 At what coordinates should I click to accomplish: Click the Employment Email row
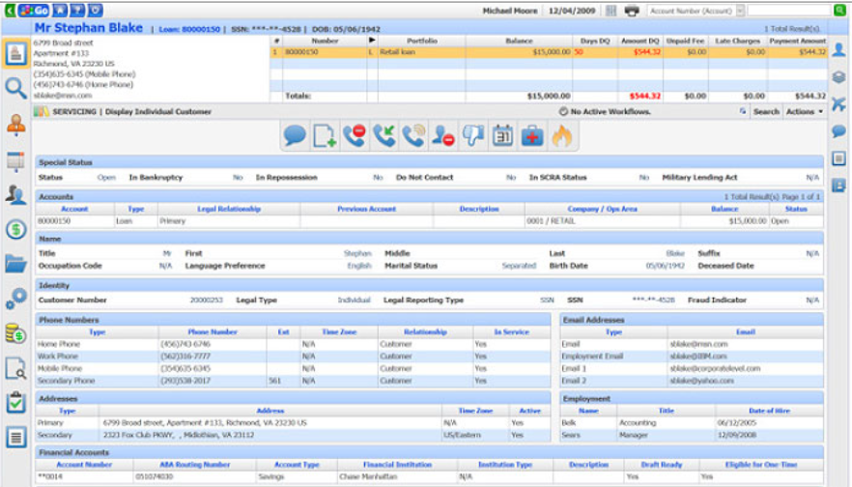click(x=692, y=357)
